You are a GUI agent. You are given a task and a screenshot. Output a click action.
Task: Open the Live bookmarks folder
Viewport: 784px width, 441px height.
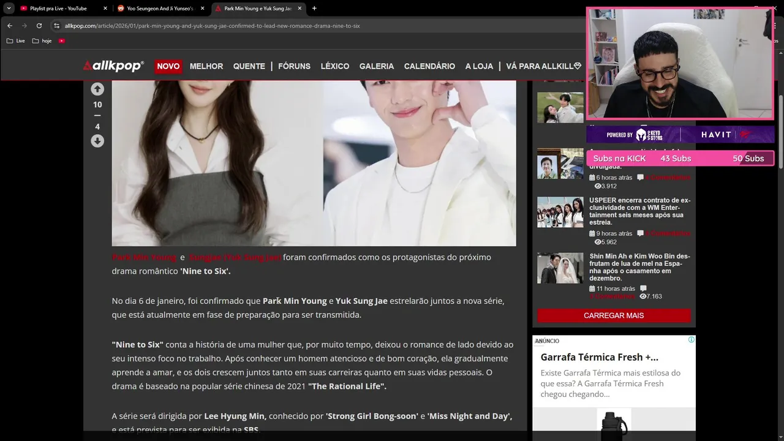coord(16,41)
